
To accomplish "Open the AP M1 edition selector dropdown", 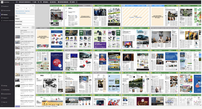I will click(x=25, y=2).
